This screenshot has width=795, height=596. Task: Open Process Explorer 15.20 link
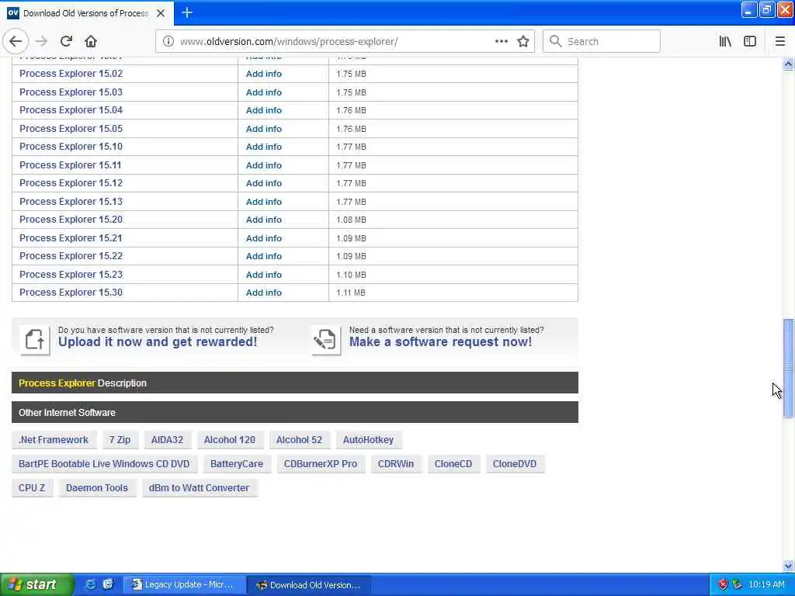pos(71,220)
